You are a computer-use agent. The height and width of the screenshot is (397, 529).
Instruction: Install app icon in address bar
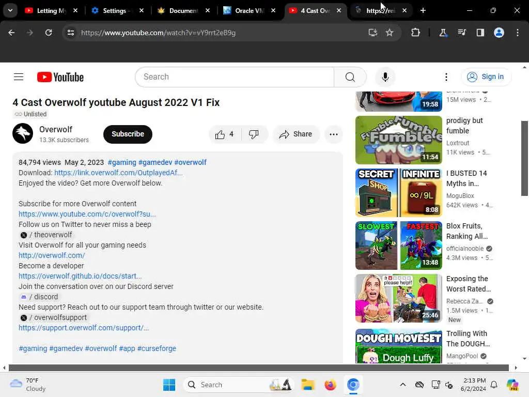(x=373, y=33)
